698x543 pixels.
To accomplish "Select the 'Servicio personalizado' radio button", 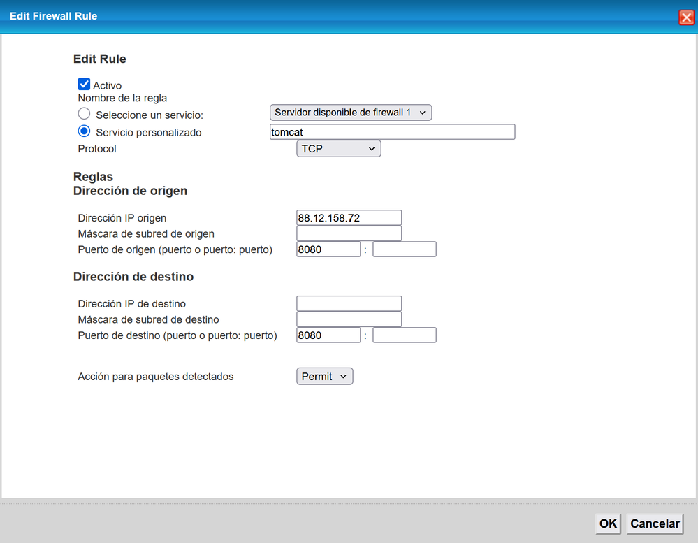I will [84, 131].
